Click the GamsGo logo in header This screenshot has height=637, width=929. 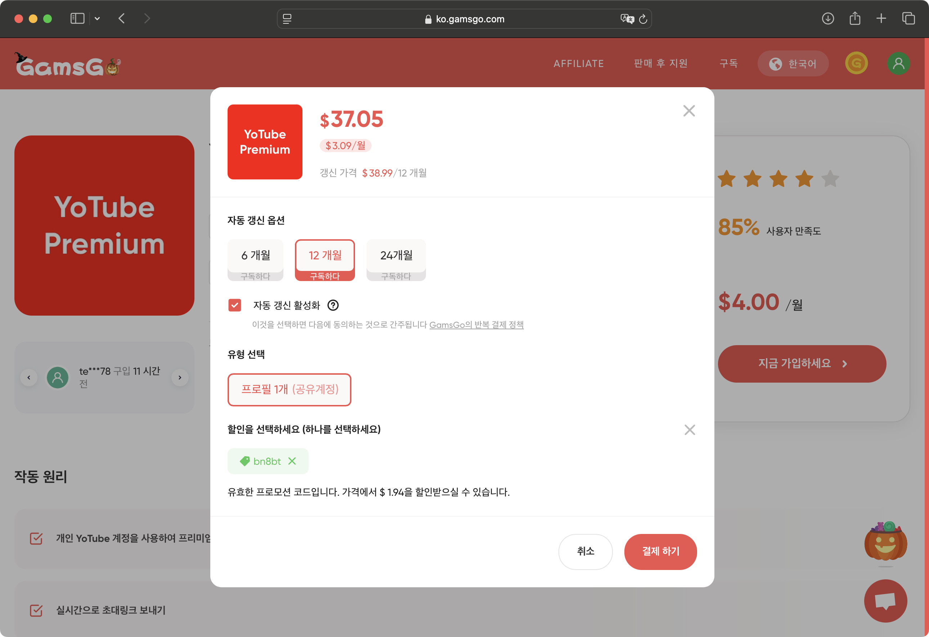pyautogui.click(x=68, y=64)
